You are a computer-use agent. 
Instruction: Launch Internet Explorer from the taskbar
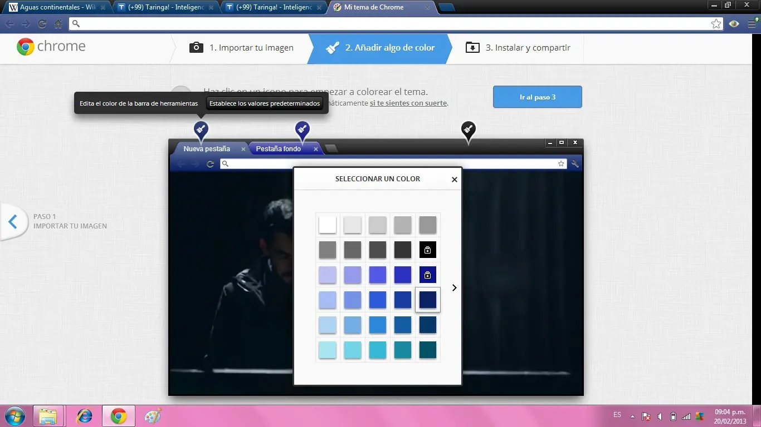(84, 416)
